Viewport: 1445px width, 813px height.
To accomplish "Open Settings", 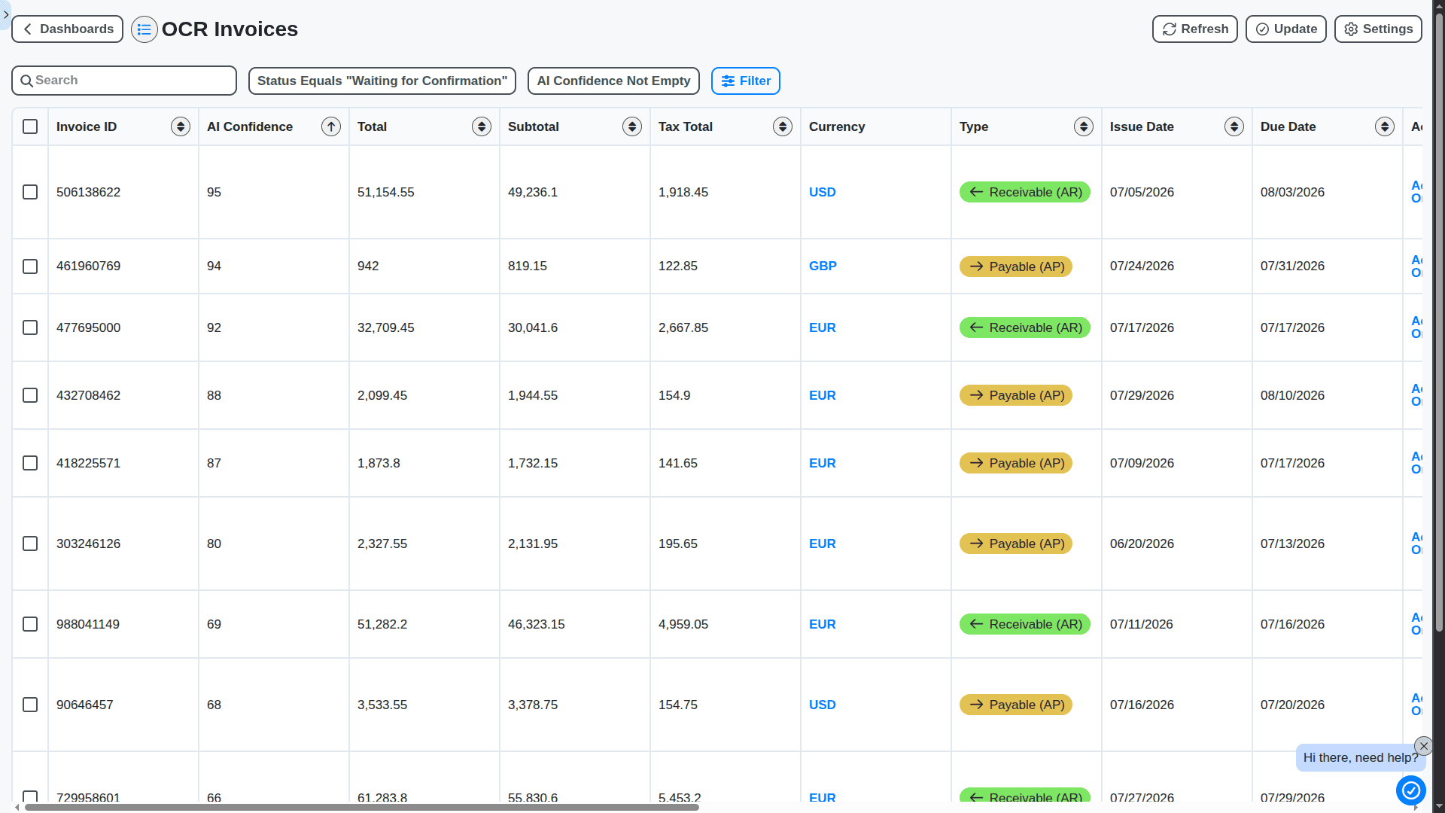I will [1378, 29].
